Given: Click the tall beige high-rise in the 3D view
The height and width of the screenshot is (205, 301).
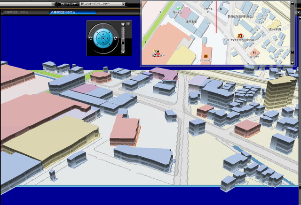Looking at the screenshot, I should [280, 92].
